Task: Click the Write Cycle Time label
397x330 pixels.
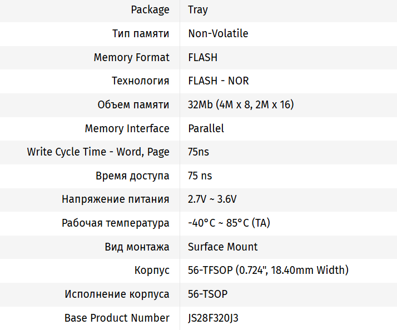Action: coord(98,152)
